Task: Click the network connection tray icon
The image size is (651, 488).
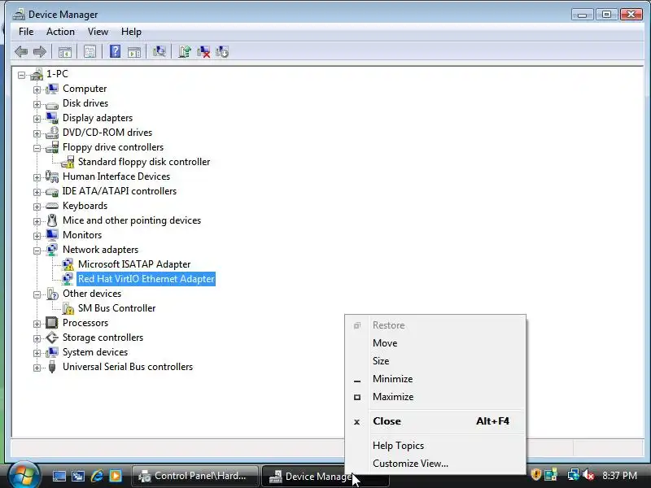Action: [x=574, y=475]
